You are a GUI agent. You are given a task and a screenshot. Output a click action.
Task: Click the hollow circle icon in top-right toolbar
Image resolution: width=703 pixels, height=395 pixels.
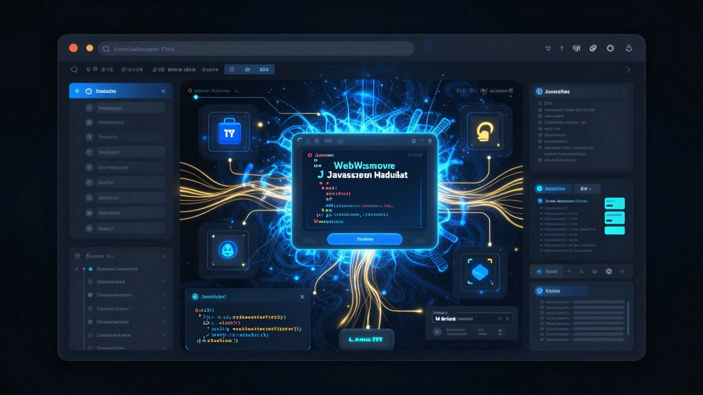610,48
